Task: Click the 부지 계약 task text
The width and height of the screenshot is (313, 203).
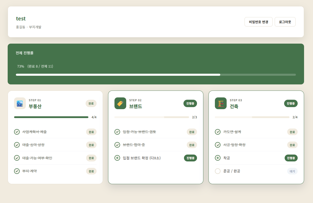Action: pyautogui.click(x=30, y=171)
